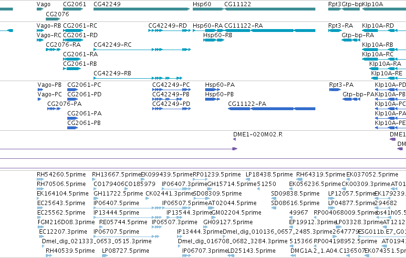Select the CG42249 gene arrow glyph
The image size is (406, 258).
[142, 9]
